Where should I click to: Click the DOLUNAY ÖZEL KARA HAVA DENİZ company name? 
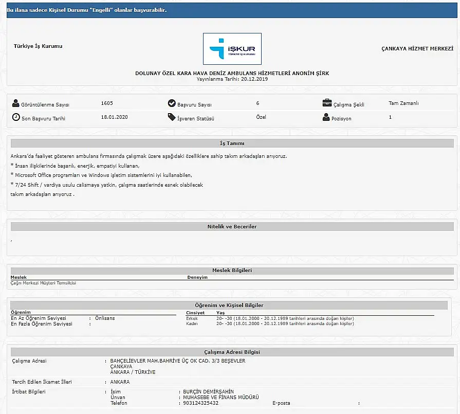[x=232, y=73]
